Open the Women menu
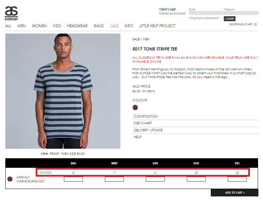Viewport: 263px width, 201px height. coord(40,26)
